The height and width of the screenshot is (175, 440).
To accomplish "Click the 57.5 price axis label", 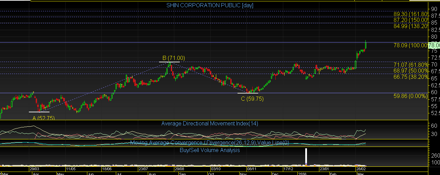I will pyautogui.click(x=435, y=99).
